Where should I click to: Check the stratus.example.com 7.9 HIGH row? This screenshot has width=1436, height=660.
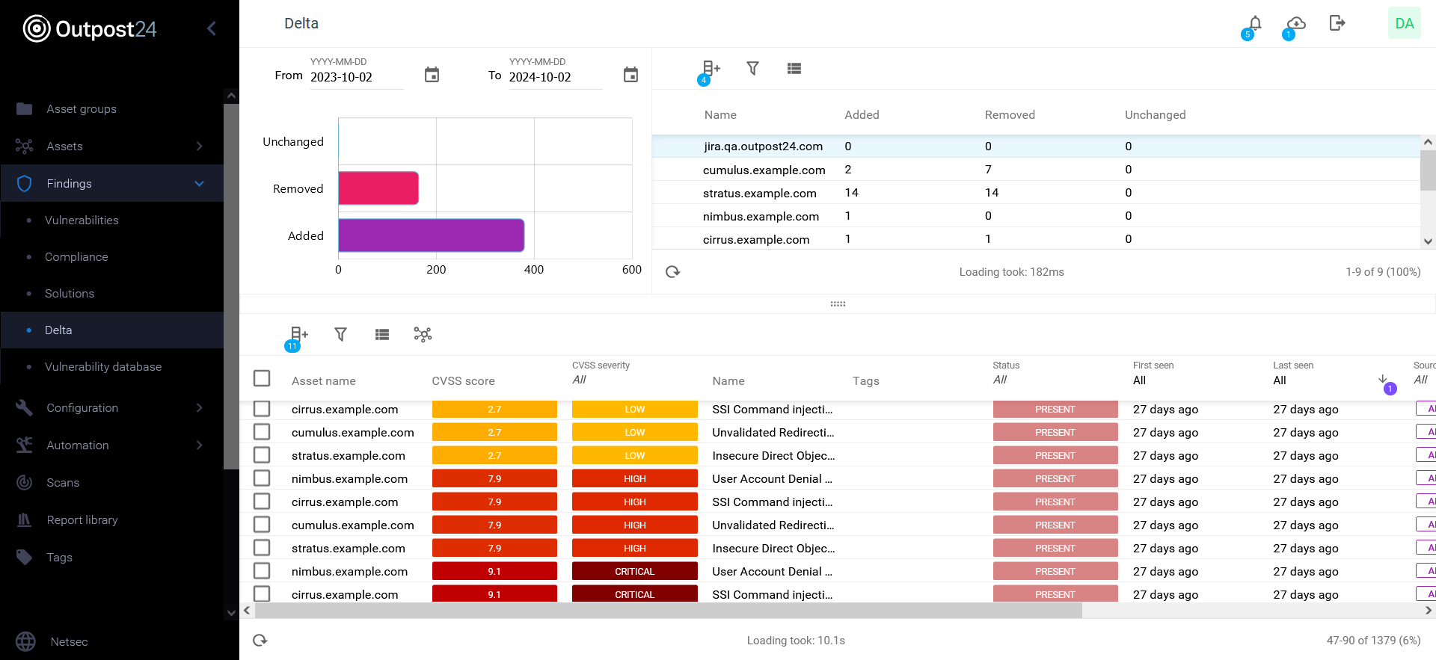pos(262,548)
